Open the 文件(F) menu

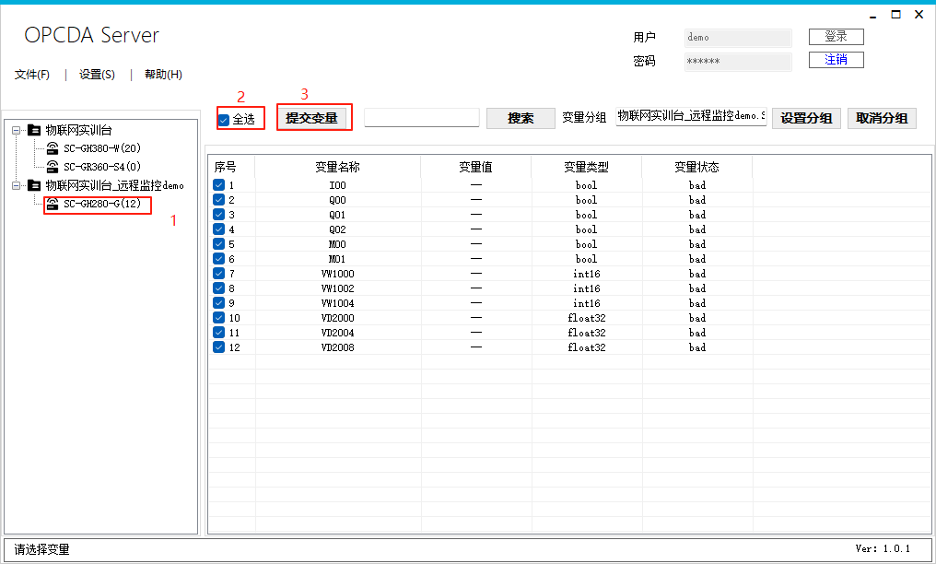point(32,75)
